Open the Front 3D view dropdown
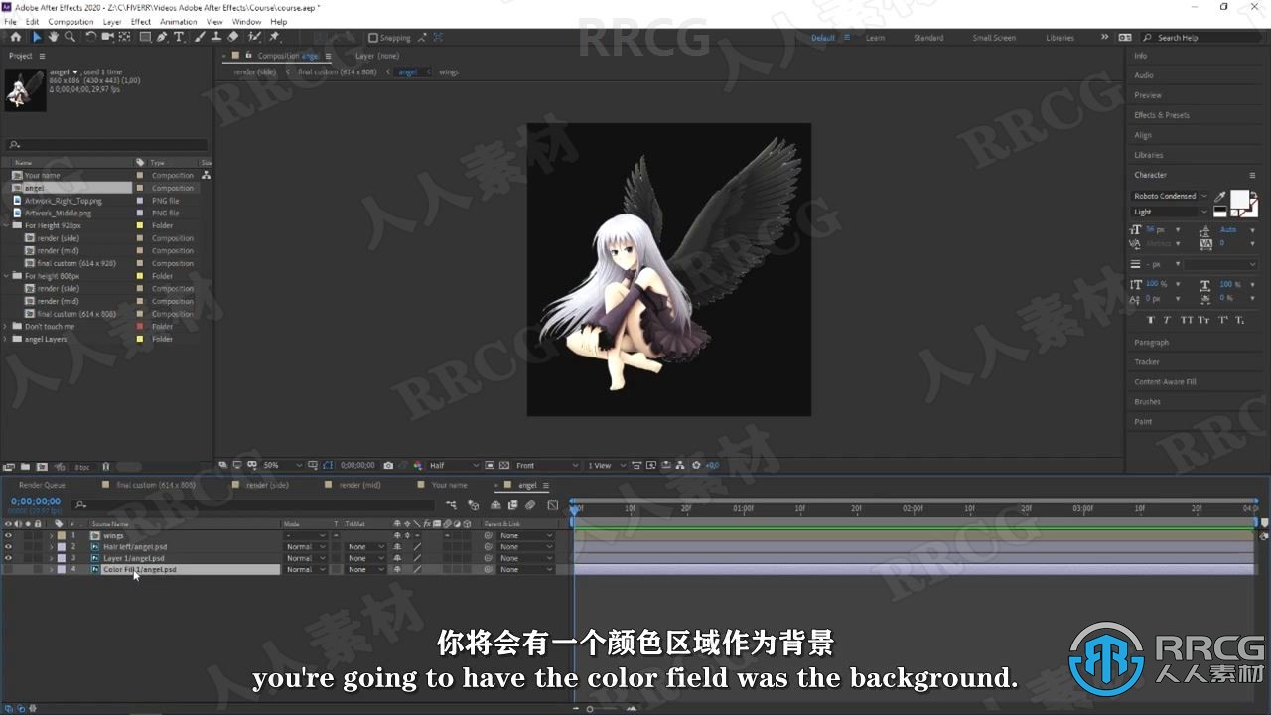The width and height of the screenshot is (1271, 715). tap(547, 465)
